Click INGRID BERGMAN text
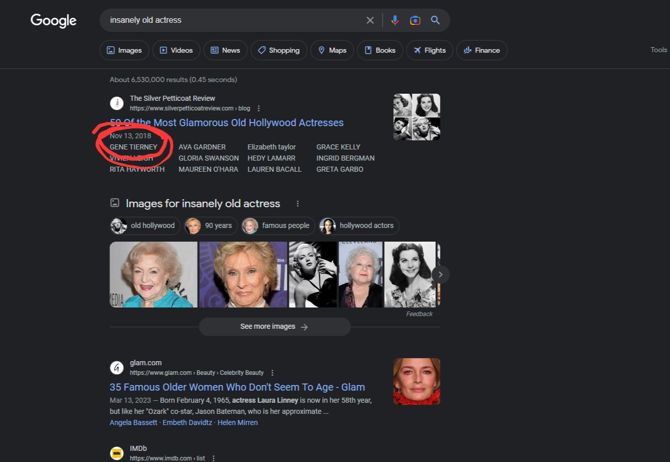Image resolution: width=670 pixels, height=462 pixels. [346, 158]
